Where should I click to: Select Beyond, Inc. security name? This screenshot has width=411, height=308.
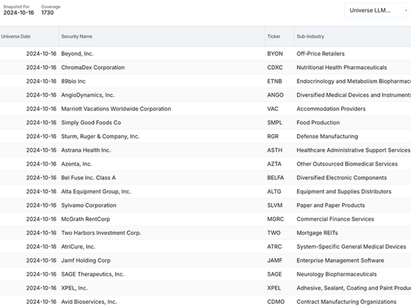pyautogui.click(x=77, y=54)
